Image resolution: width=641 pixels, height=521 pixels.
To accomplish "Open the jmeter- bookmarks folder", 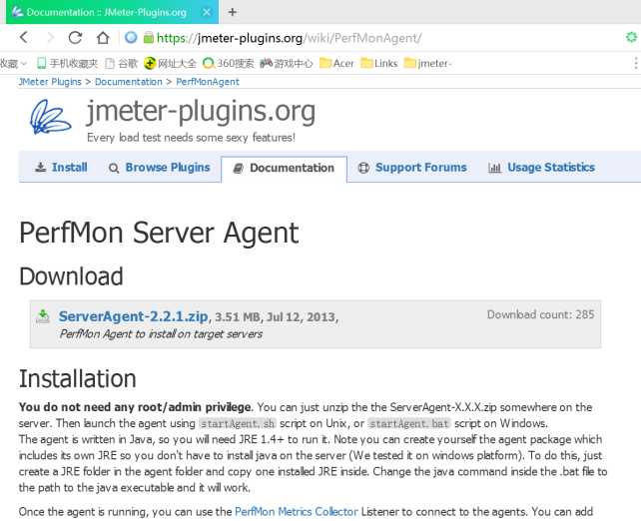I will tap(427, 63).
